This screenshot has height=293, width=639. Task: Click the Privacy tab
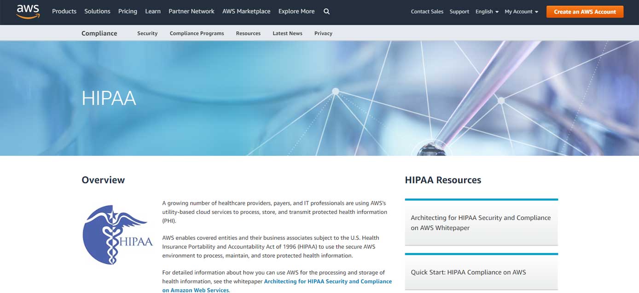(323, 33)
